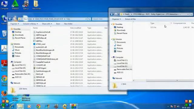Select Music in right window Libraries

(x=119, y=45)
